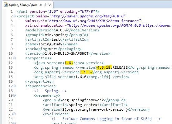This screenshot has height=124, width=172.
Task: Click the Spring version value 4.3.18
Action: pos(104,67)
